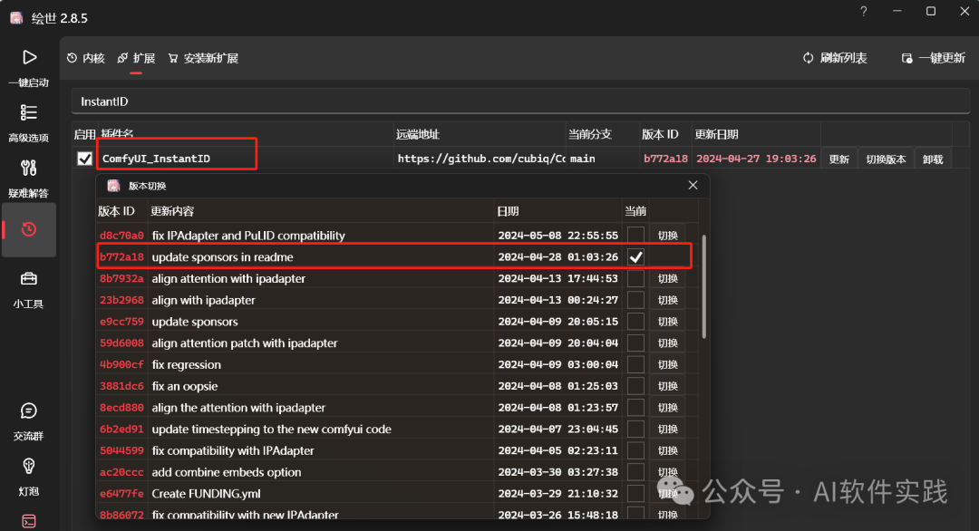Click the version list vertical scrollbar
The height and width of the screenshot is (531, 979).
coord(704,287)
